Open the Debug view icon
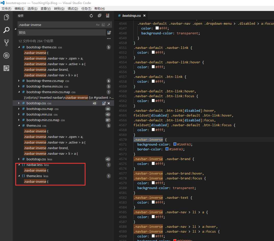 click(6, 55)
